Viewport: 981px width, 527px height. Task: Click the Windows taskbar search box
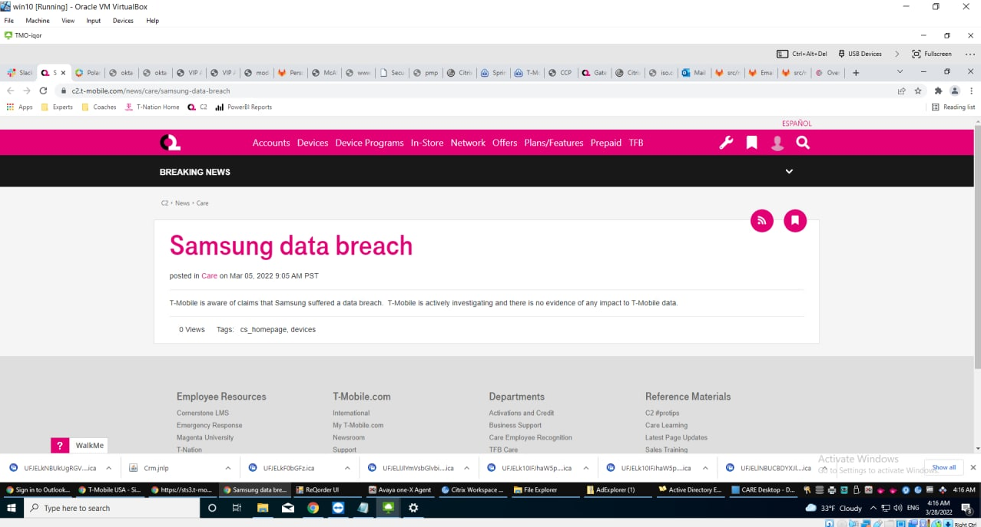pos(111,508)
